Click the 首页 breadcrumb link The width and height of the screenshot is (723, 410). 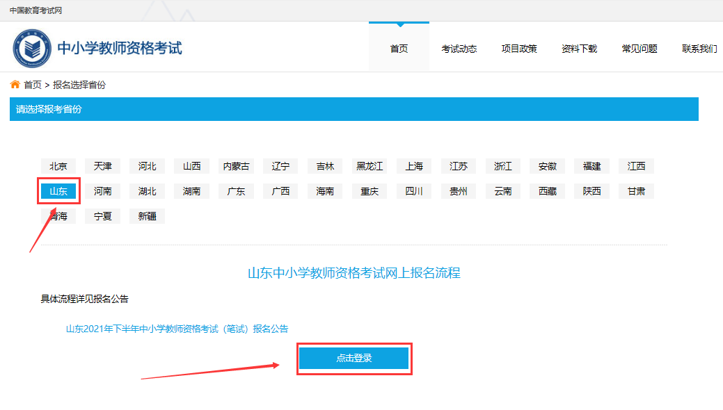tap(33, 85)
